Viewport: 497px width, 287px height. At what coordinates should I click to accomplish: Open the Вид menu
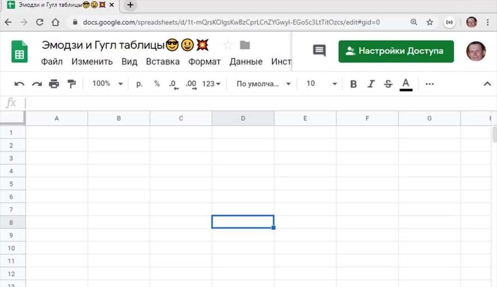[129, 62]
